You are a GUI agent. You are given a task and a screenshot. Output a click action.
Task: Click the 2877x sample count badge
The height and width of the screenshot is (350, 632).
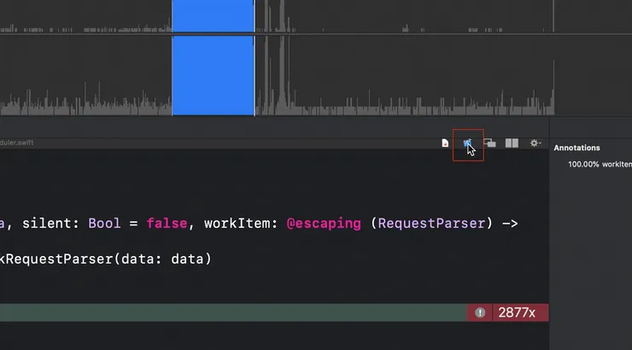point(520,312)
